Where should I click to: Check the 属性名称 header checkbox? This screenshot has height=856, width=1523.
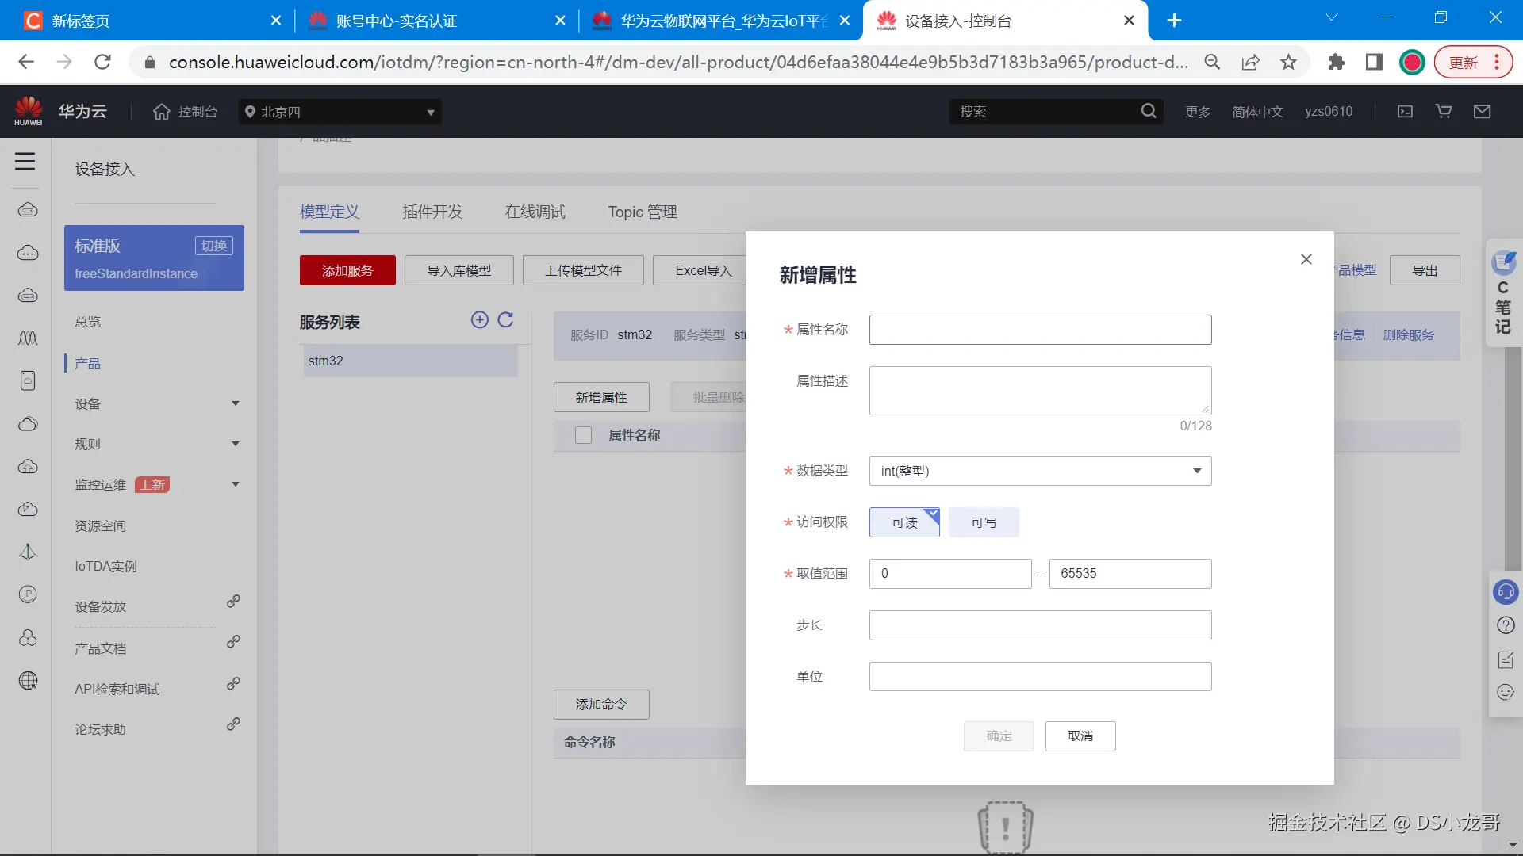(583, 435)
